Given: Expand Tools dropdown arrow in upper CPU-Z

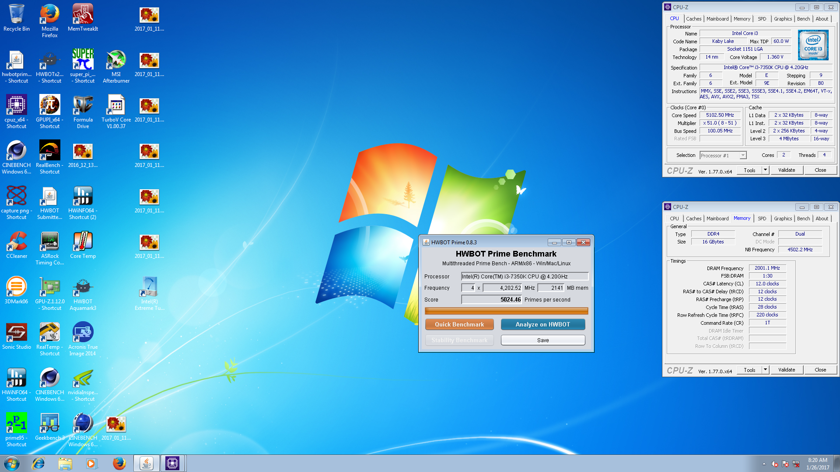Looking at the screenshot, I should point(765,170).
